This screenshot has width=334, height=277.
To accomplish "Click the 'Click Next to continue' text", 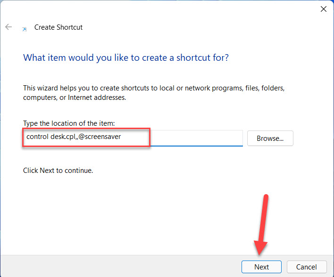I will pyautogui.click(x=58, y=171).
